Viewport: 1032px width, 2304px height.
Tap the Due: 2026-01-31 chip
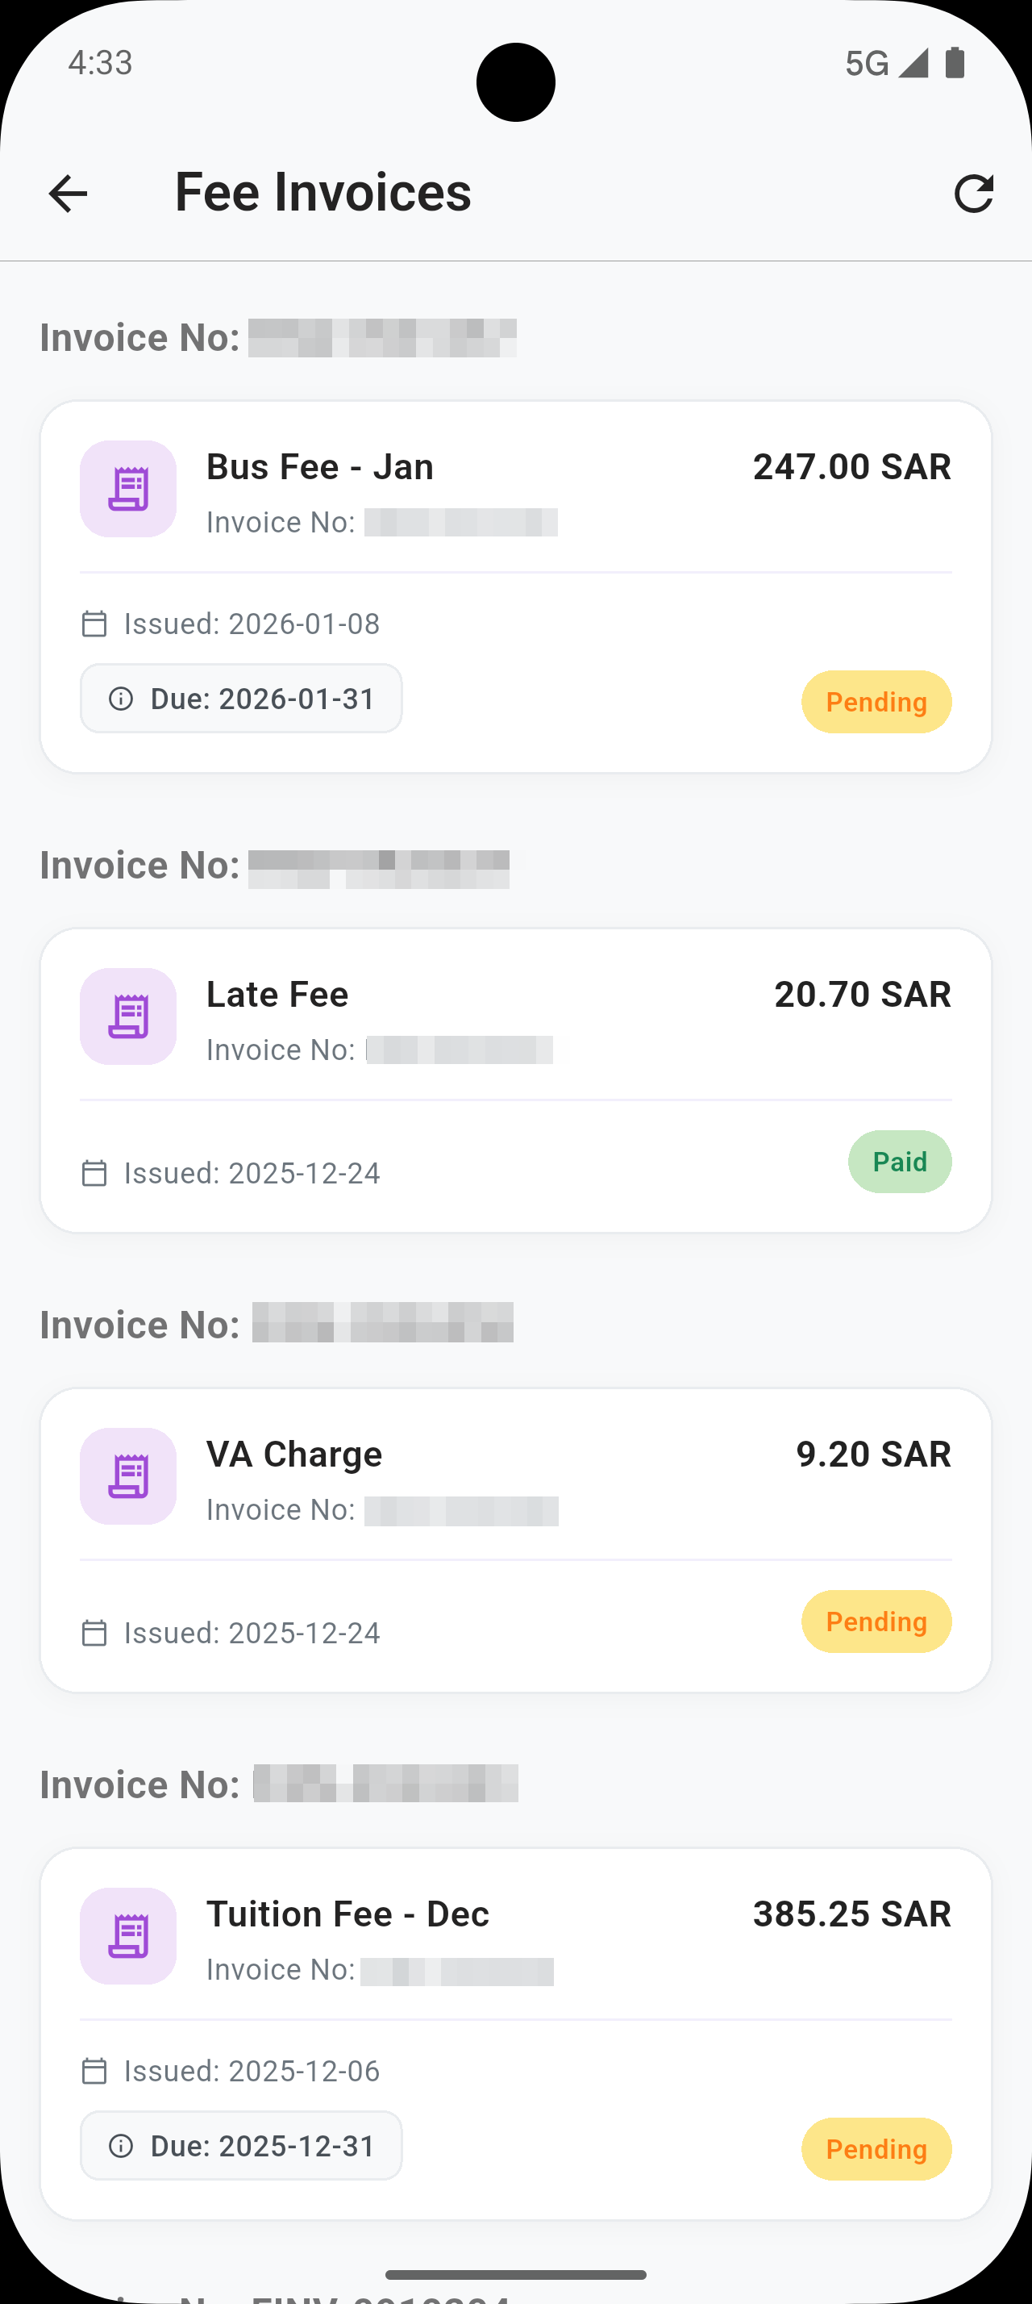pos(241,699)
